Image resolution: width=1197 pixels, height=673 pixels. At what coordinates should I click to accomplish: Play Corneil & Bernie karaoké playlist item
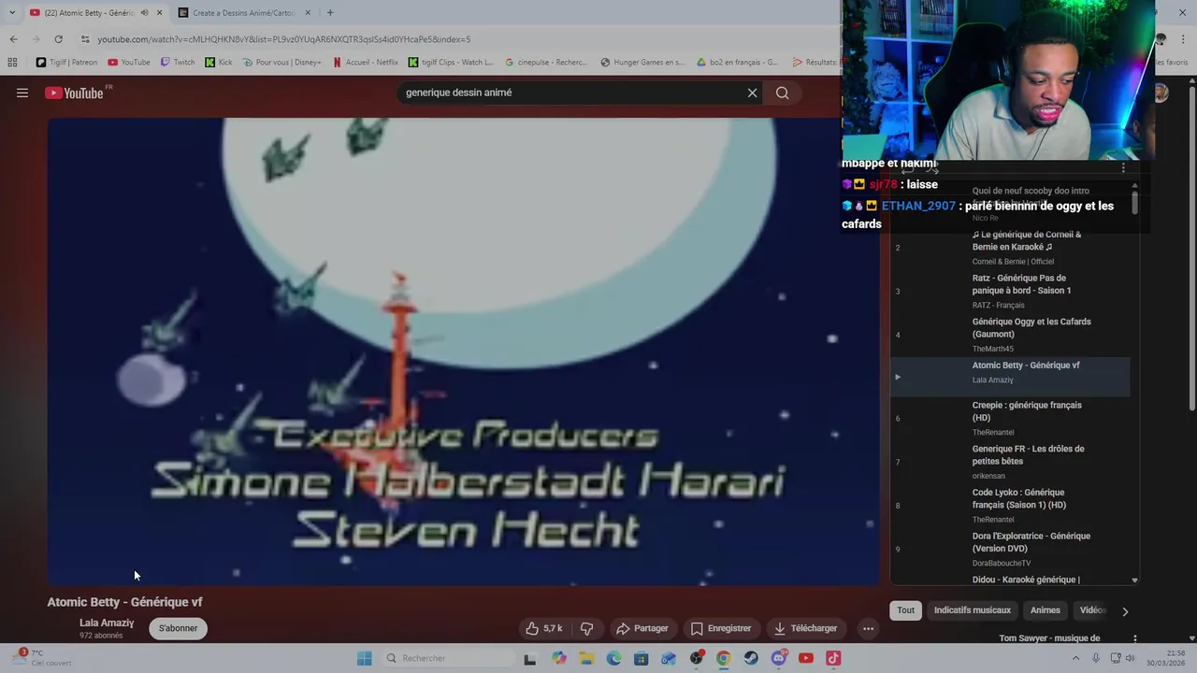point(1010,248)
